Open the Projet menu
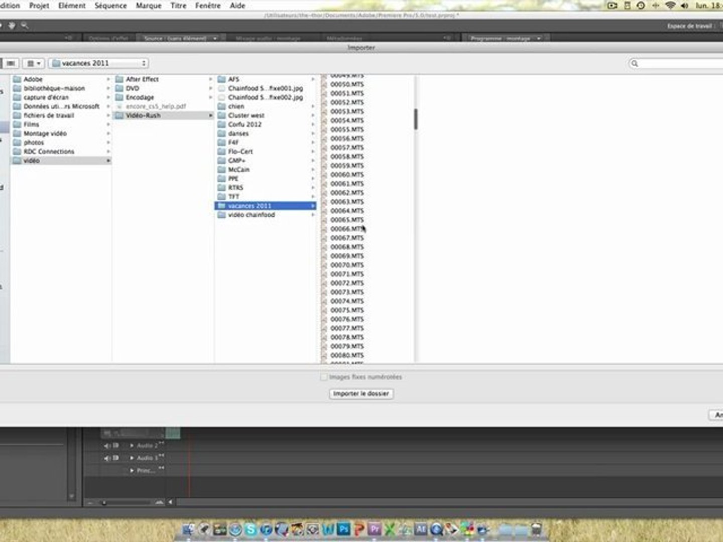The width and height of the screenshot is (723, 542). pos(39,6)
